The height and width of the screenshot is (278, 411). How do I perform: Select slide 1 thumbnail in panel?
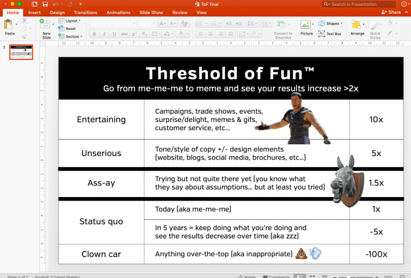(21, 52)
